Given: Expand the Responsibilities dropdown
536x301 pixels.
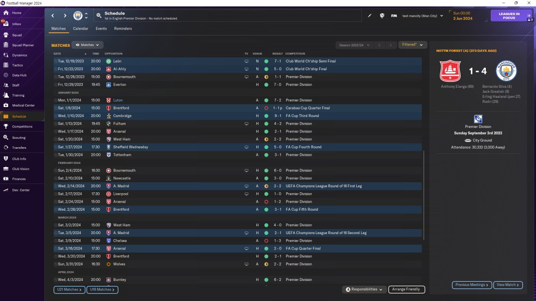Looking at the screenshot, I should pos(364,289).
